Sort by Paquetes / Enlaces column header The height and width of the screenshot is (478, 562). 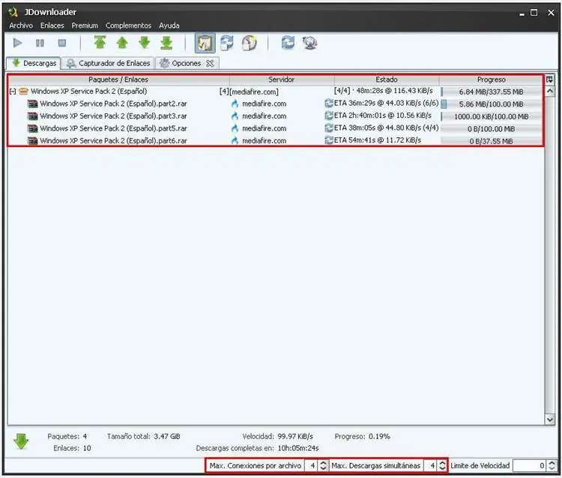[118, 80]
